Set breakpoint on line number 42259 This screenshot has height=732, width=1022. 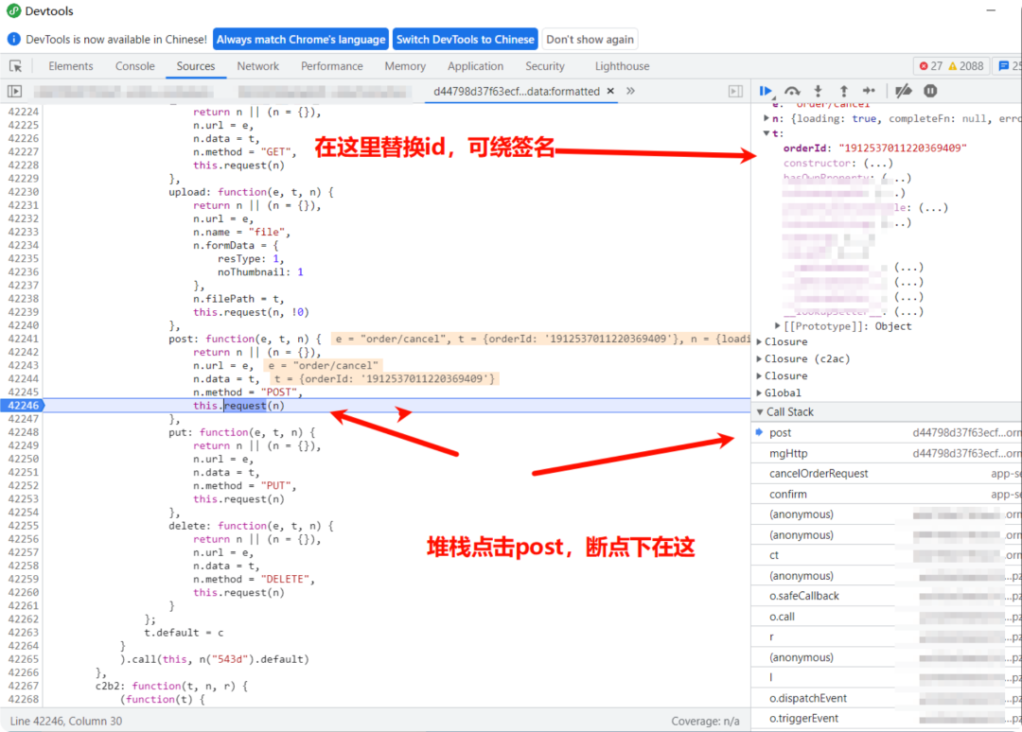tap(24, 579)
